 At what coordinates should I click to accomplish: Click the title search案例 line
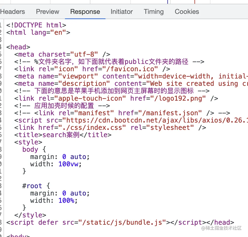pyautogui.click(x=63, y=135)
